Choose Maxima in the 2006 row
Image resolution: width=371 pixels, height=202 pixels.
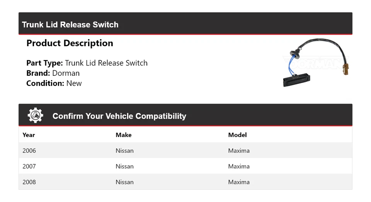(x=239, y=151)
